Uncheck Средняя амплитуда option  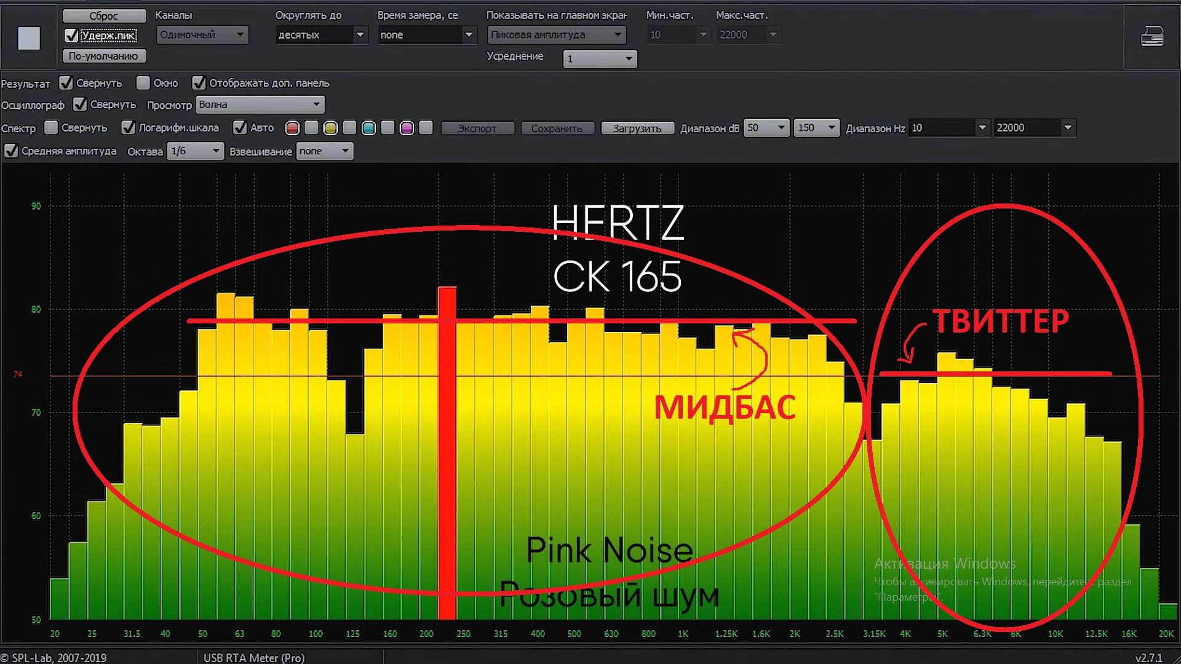[11, 151]
